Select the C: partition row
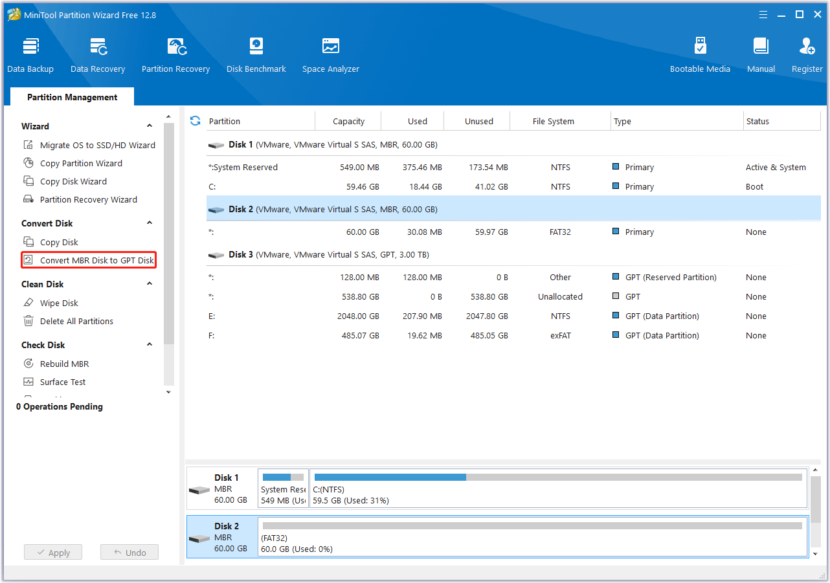 pyautogui.click(x=513, y=186)
